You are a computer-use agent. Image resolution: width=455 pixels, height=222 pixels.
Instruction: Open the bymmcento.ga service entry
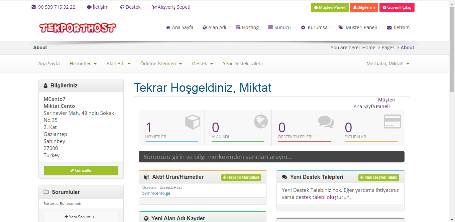click(x=156, y=193)
